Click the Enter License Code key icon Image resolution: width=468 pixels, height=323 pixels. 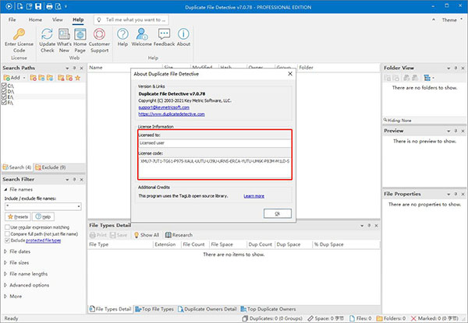19,34
